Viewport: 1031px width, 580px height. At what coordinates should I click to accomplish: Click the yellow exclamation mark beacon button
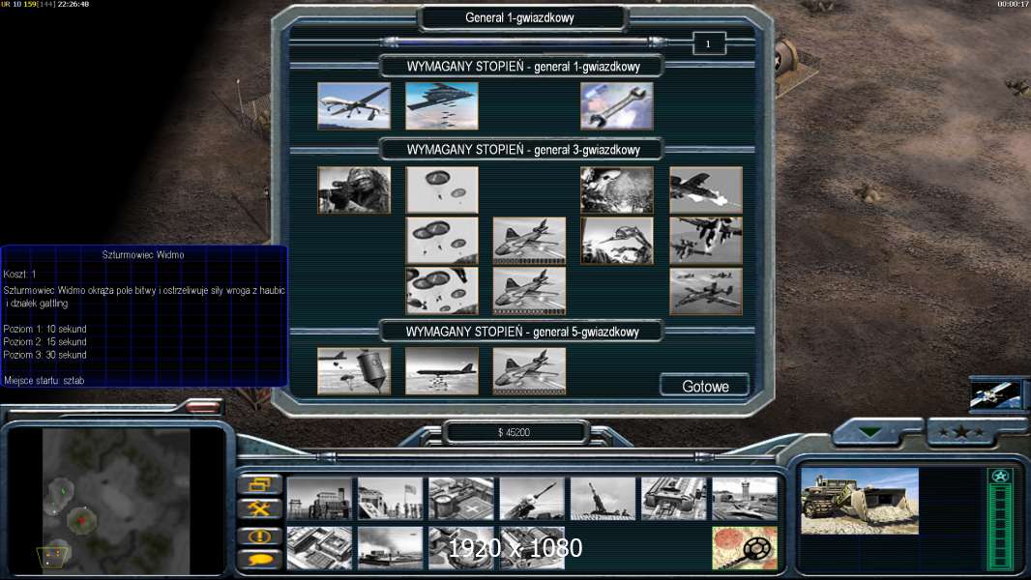pyautogui.click(x=260, y=536)
